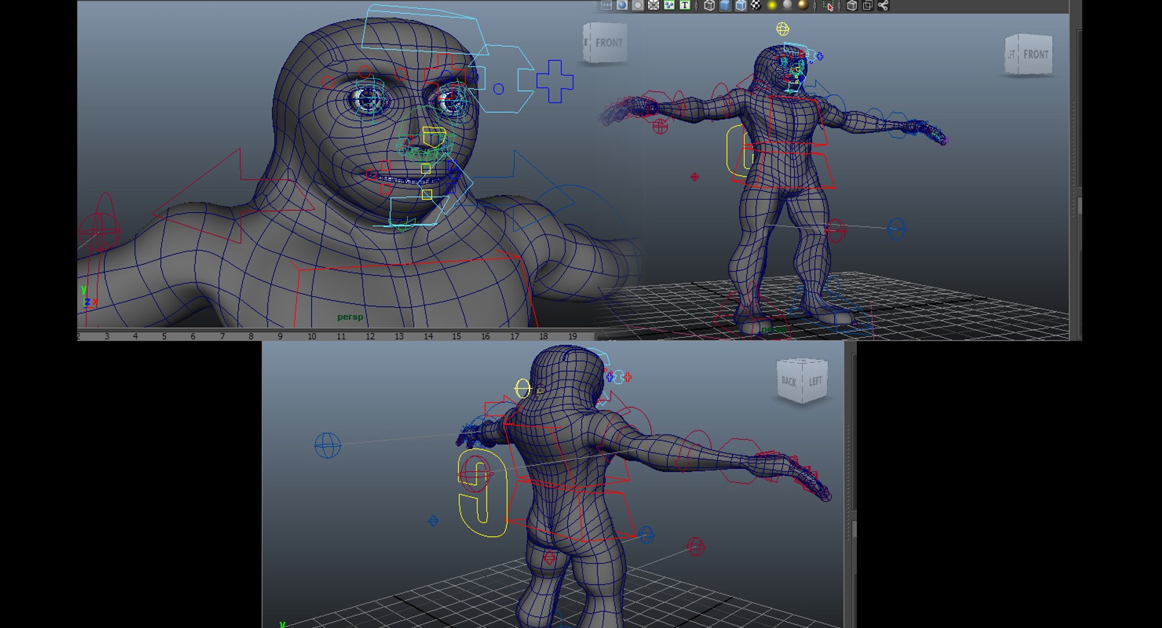Toggle the safe action icon
Screen dimensions: 1162x628
[669, 5]
